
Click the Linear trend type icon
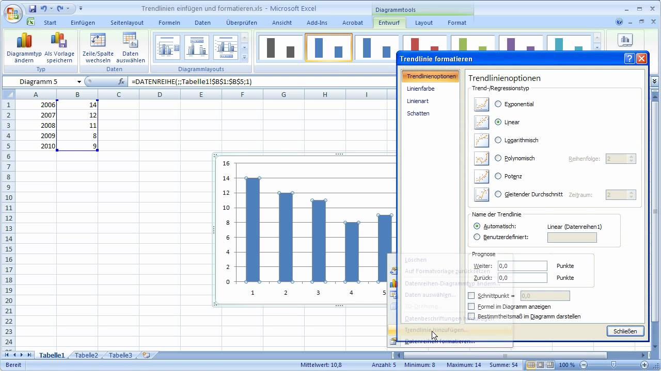[481, 122]
